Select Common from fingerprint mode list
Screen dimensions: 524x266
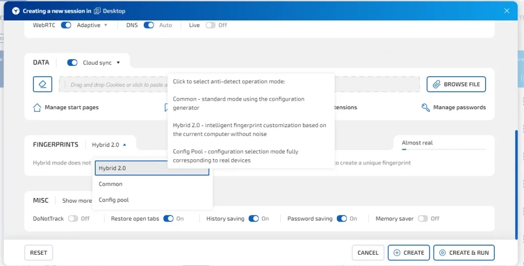[x=111, y=184]
